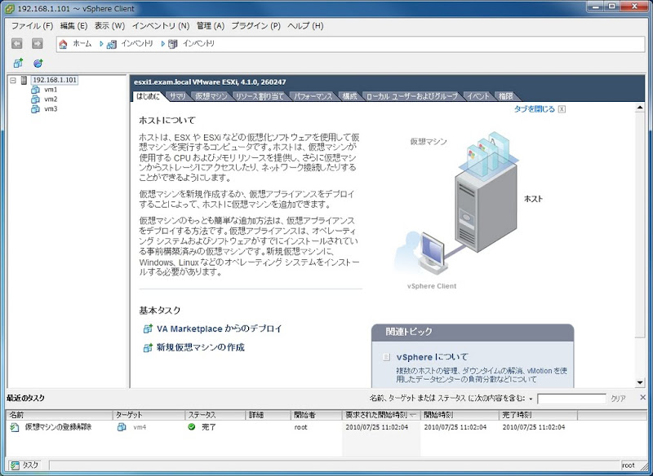Switch to the 仮想マシン tab
Image resolution: width=653 pixels, height=476 pixels.
tap(211, 96)
